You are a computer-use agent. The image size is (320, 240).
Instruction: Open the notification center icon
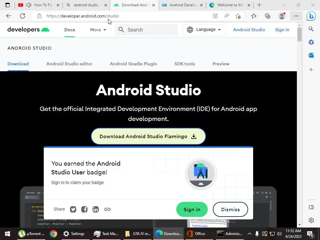pyautogui.click(x=310, y=234)
